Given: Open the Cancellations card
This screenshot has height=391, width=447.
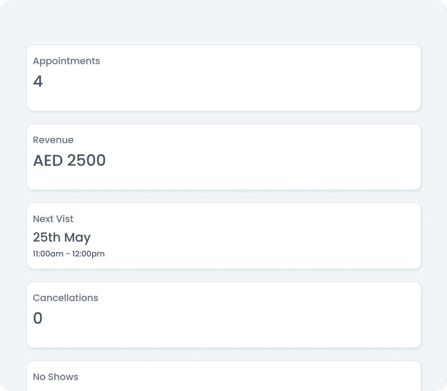Looking at the screenshot, I should 223,315.
